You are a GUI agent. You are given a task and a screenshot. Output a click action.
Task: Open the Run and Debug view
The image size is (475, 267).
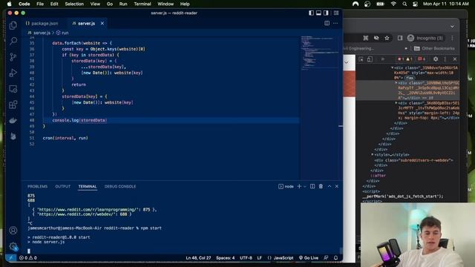[13, 73]
